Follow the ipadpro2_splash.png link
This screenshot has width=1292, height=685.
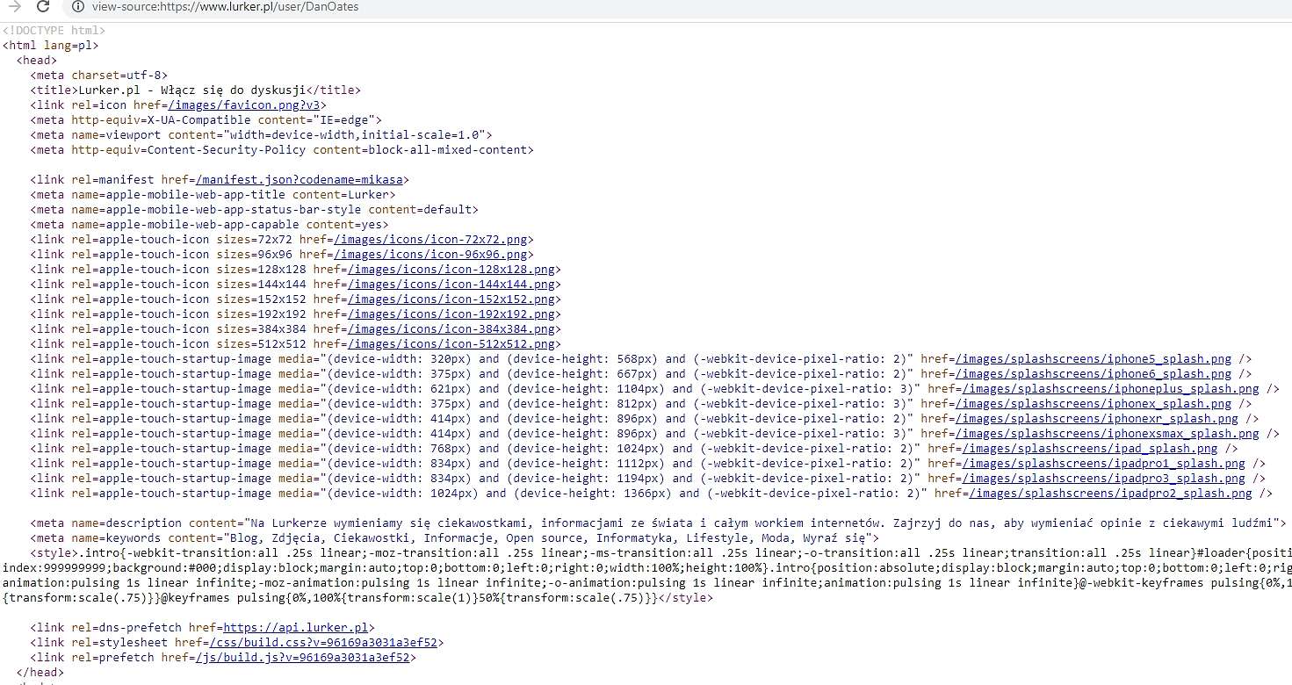point(1110,493)
